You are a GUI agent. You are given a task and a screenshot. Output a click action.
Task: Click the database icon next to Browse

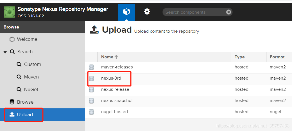12,102
